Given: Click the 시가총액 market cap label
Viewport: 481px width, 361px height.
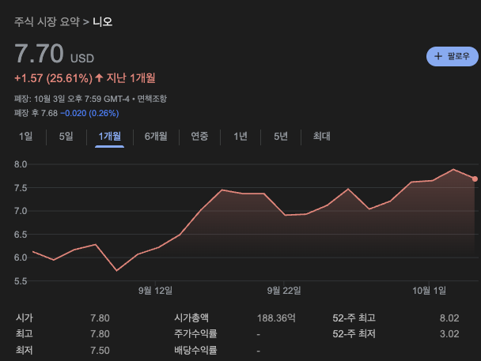Looking at the screenshot, I should [x=192, y=318].
